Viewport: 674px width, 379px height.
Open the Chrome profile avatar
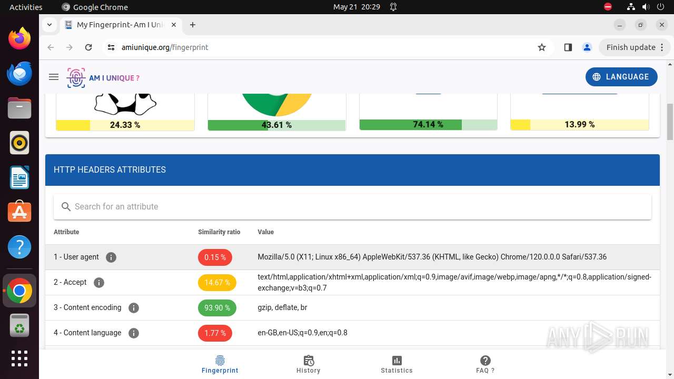point(587,47)
